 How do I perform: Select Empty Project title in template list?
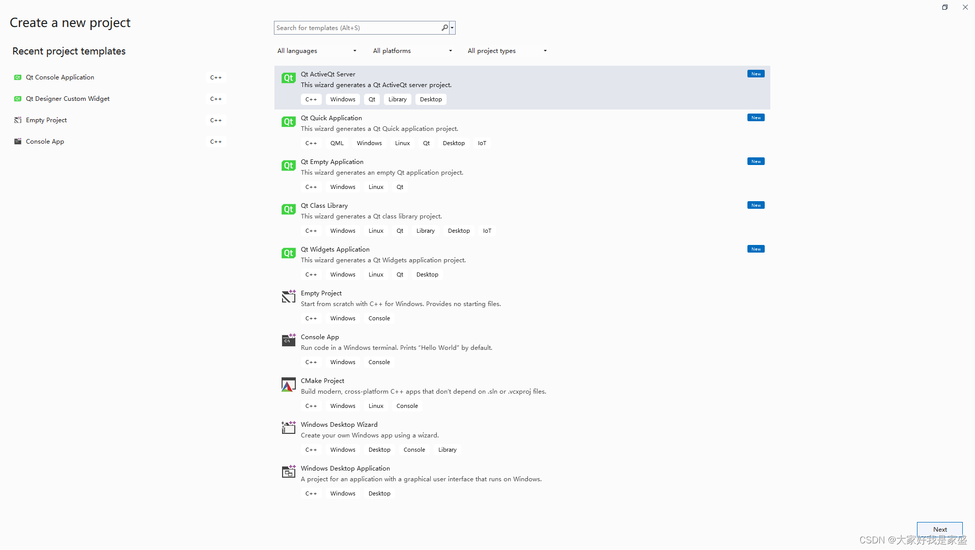pos(321,293)
